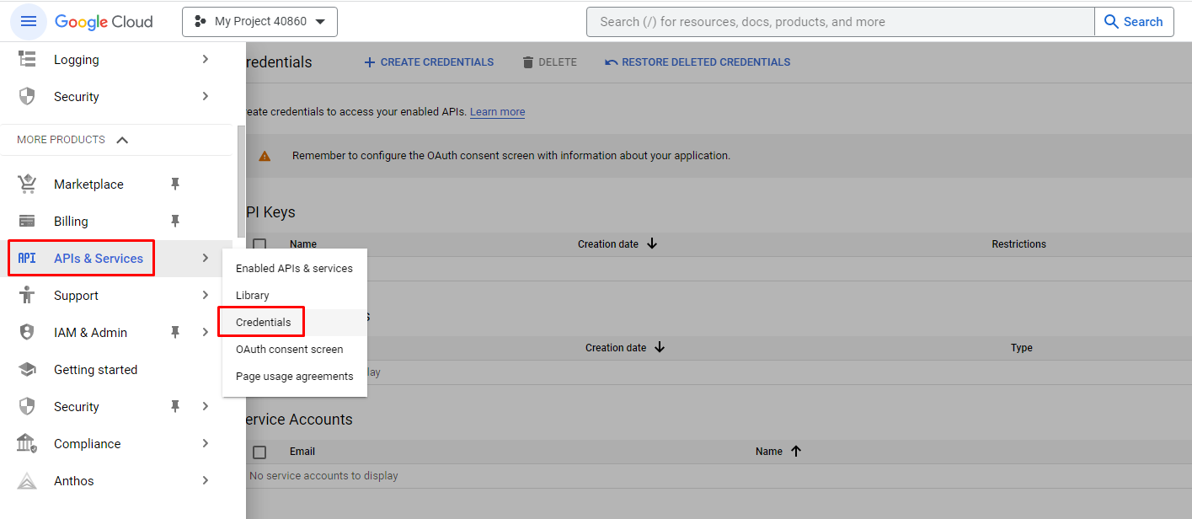Viewport: 1192px width, 519px height.
Task: Expand Compliance submenu chevron
Action: (x=206, y=443)
